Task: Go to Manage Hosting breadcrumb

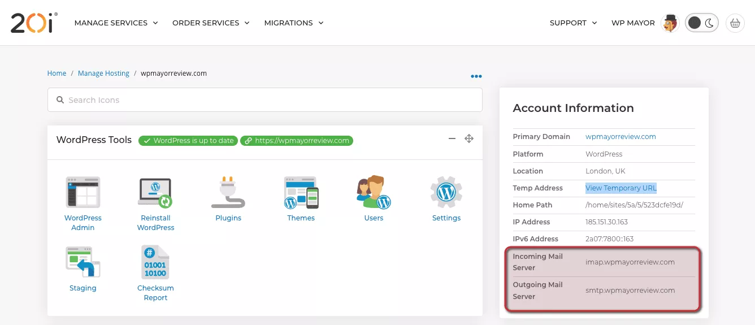Action: point(103,73)
